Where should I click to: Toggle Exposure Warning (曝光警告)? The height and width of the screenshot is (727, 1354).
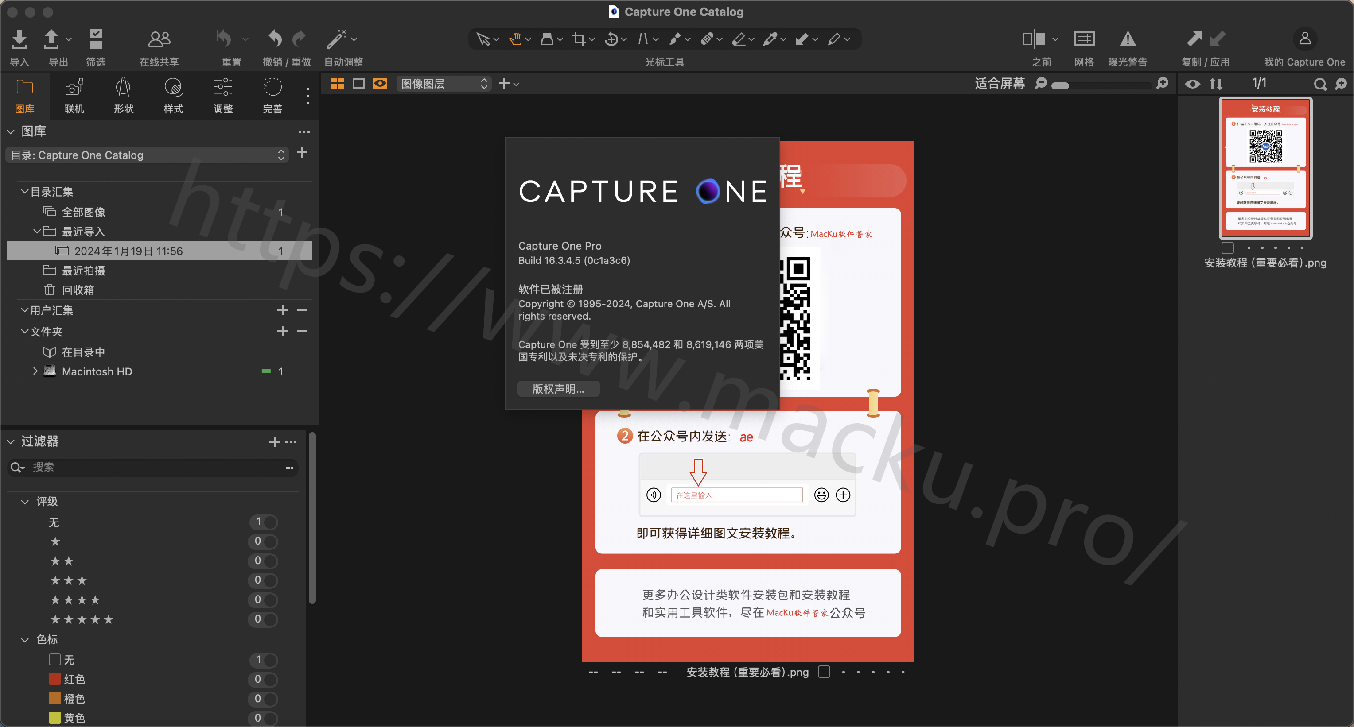1128,39
